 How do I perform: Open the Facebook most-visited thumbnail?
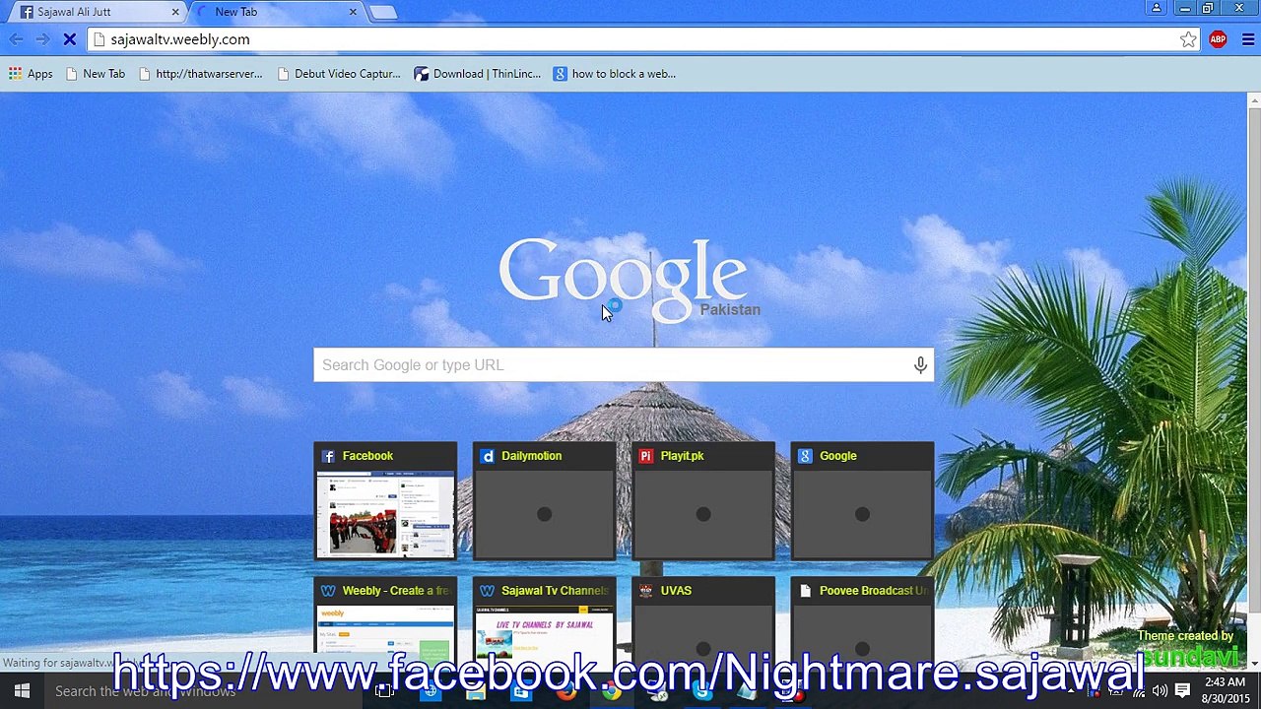385,501
